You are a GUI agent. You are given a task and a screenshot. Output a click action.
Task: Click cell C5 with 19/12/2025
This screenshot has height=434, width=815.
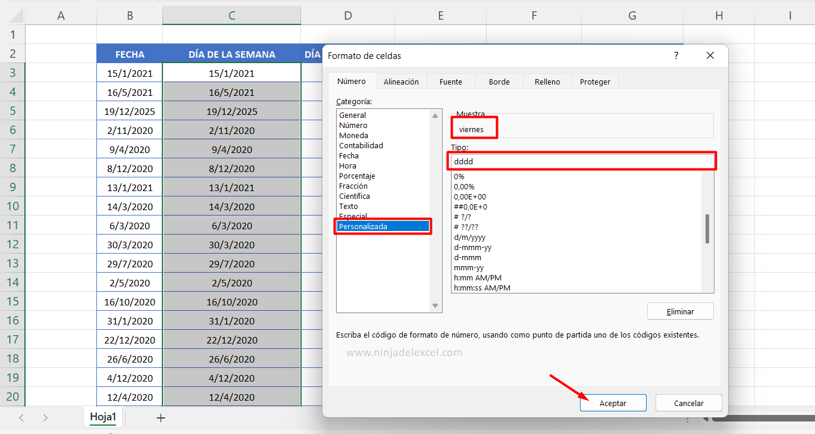pyautogui.click(x=232, y=111)
